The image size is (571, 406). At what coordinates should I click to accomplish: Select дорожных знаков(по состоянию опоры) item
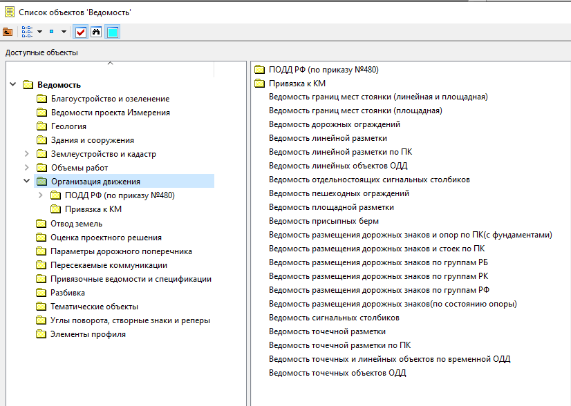393,304
